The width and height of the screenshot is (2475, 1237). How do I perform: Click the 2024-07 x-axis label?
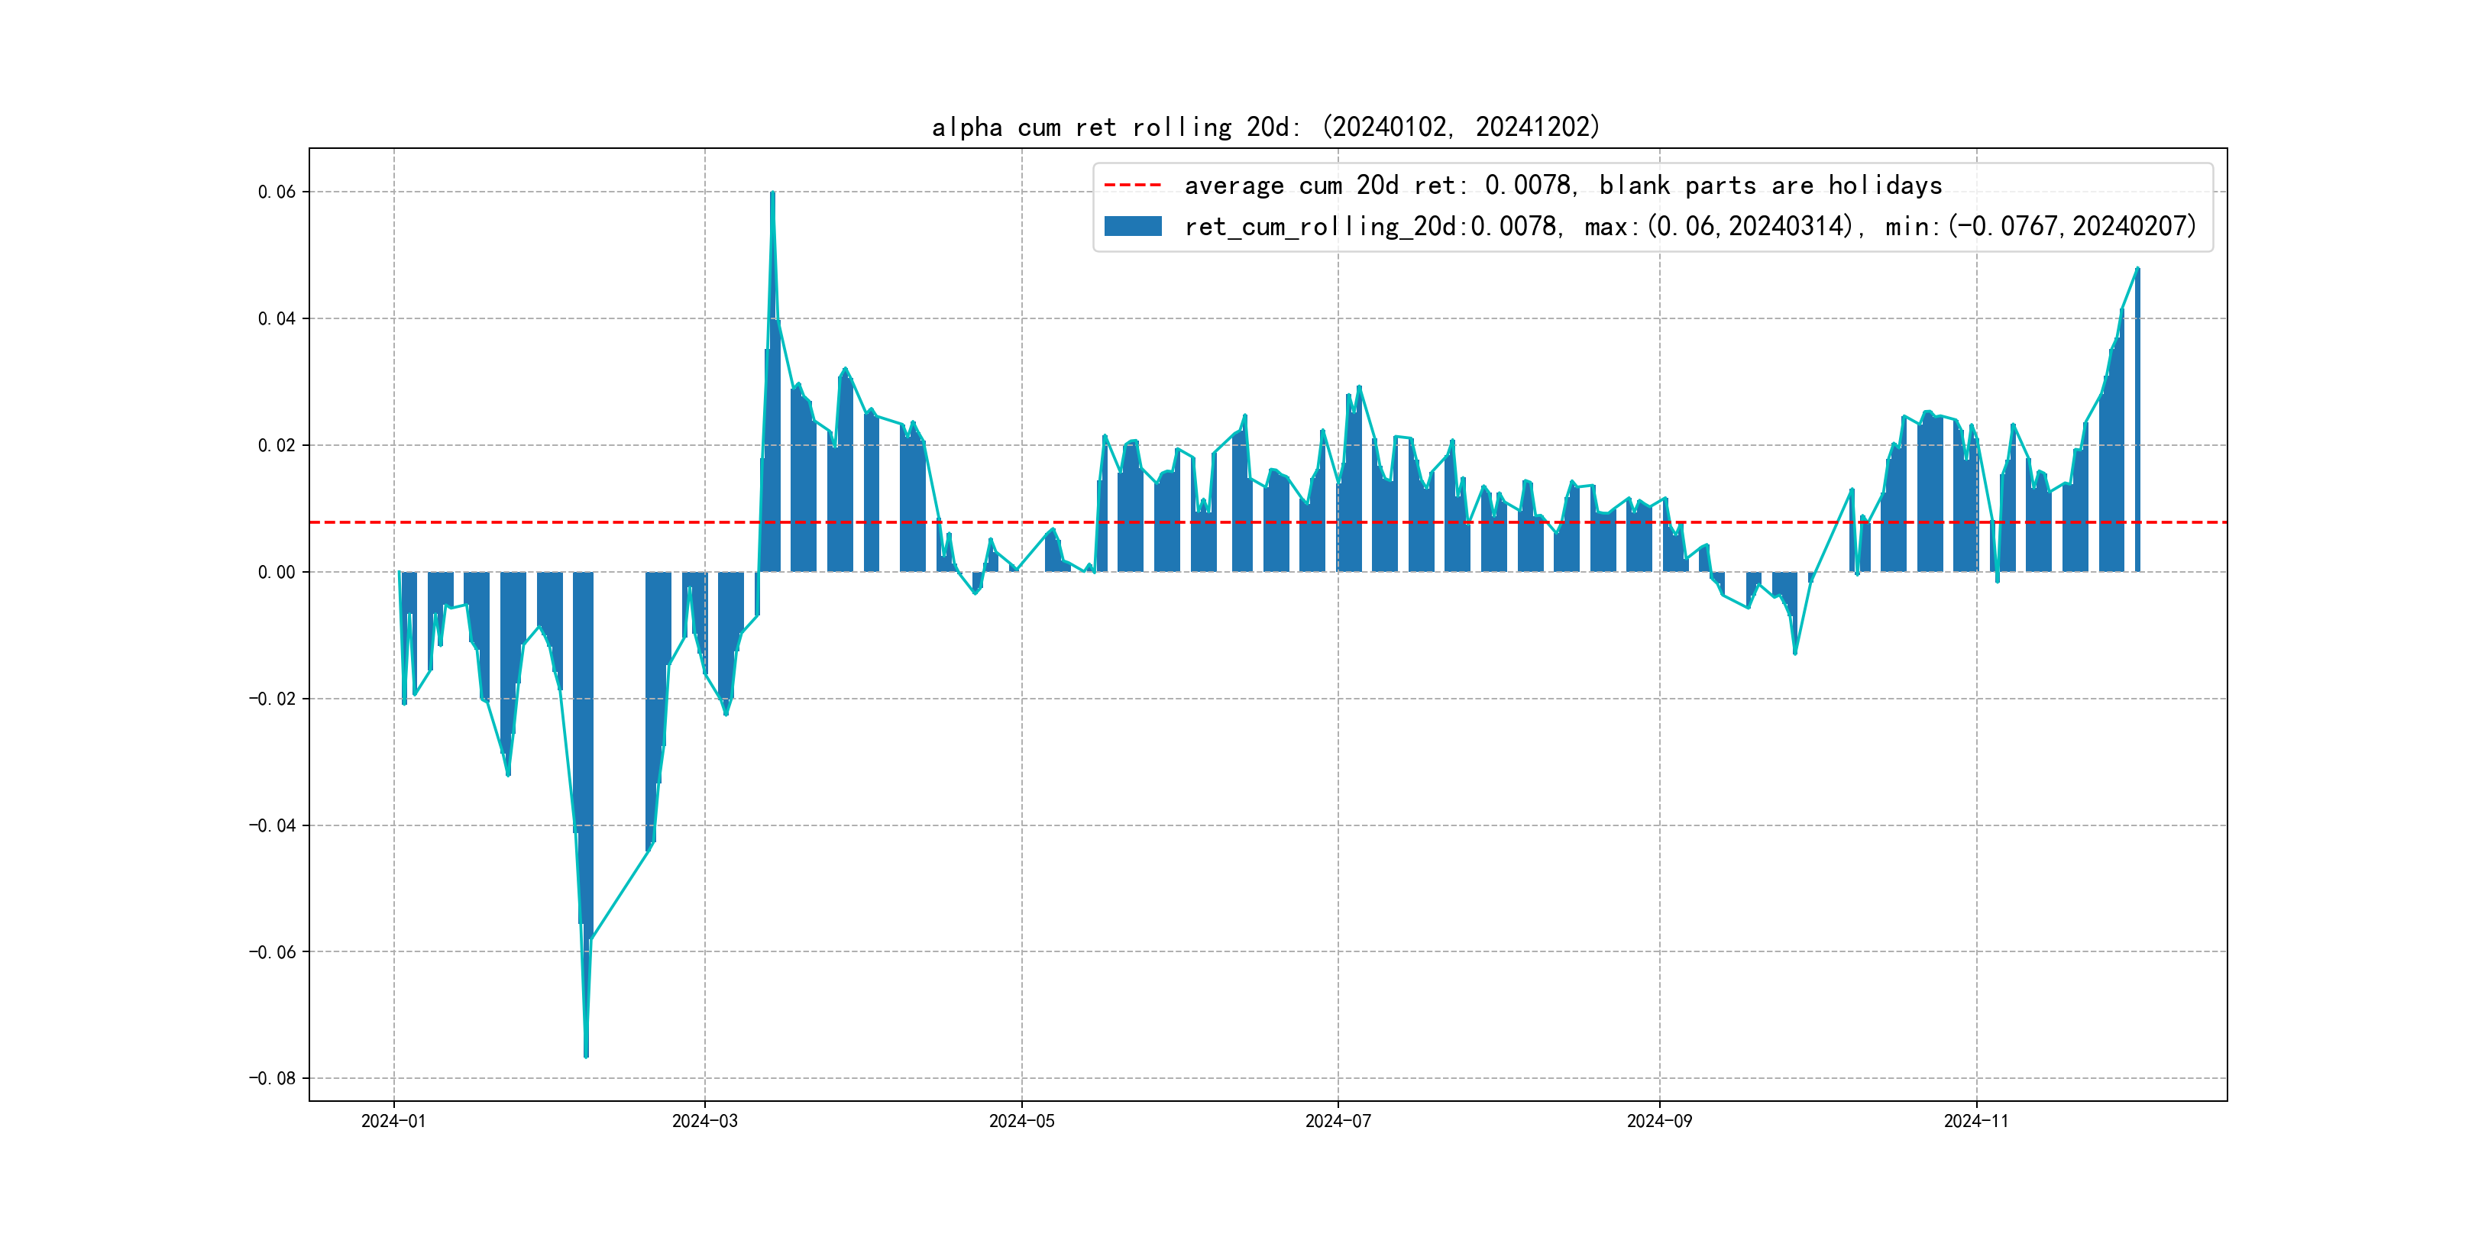1338,1121
